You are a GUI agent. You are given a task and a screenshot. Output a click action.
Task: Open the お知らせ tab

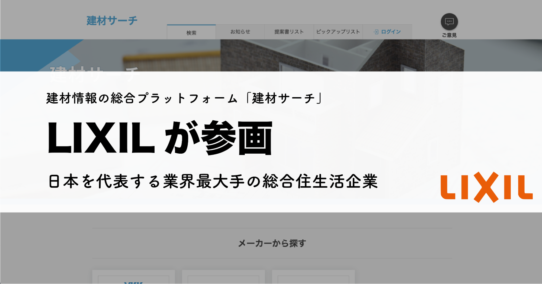[x=240, y=32]
